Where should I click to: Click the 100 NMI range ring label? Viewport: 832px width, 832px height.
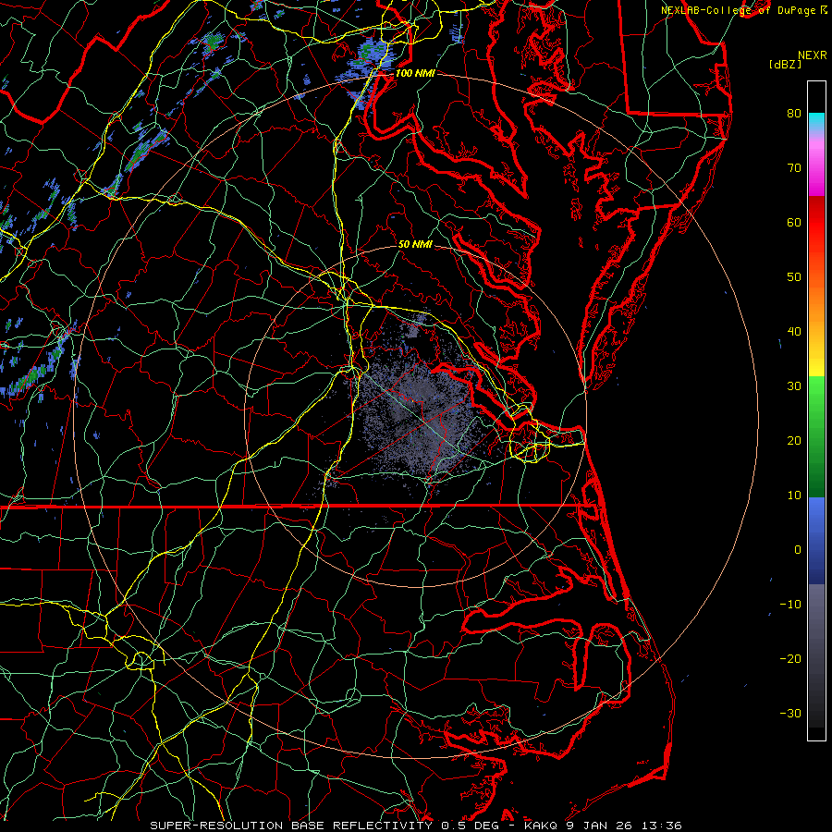415,73
